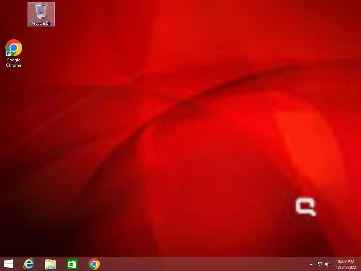361x271 pixels.
Task: Open the Windows Start button
Action: pos(8,264)
